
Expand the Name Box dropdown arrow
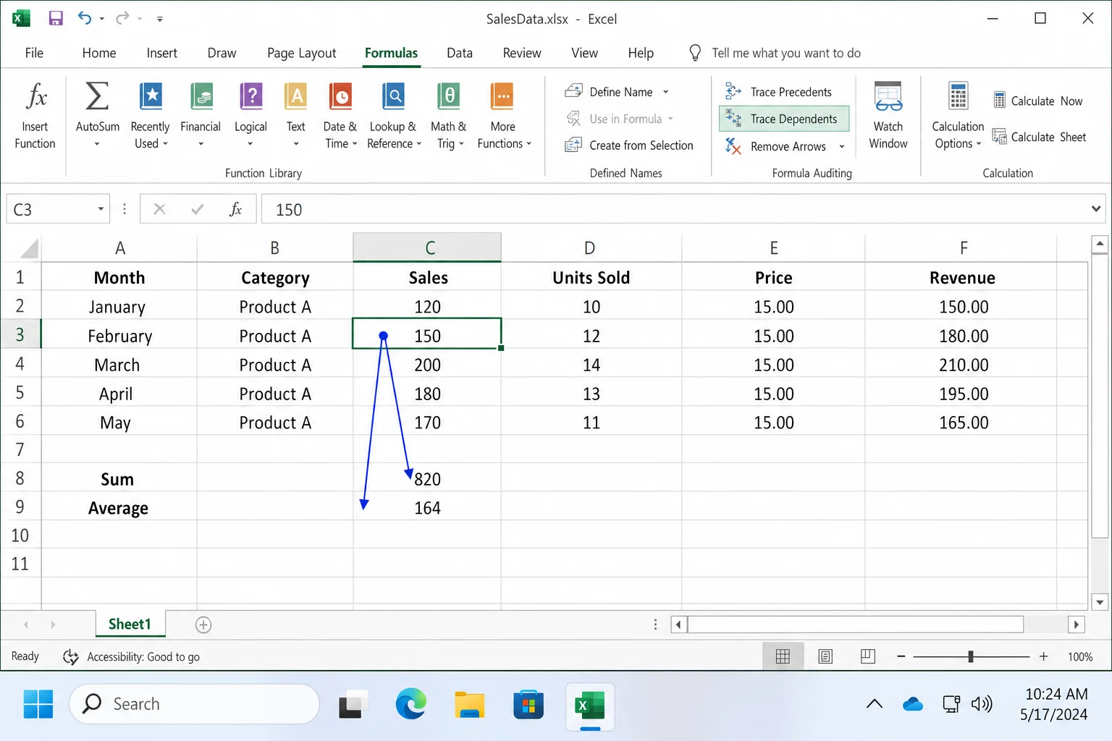[x=101, y=209]
